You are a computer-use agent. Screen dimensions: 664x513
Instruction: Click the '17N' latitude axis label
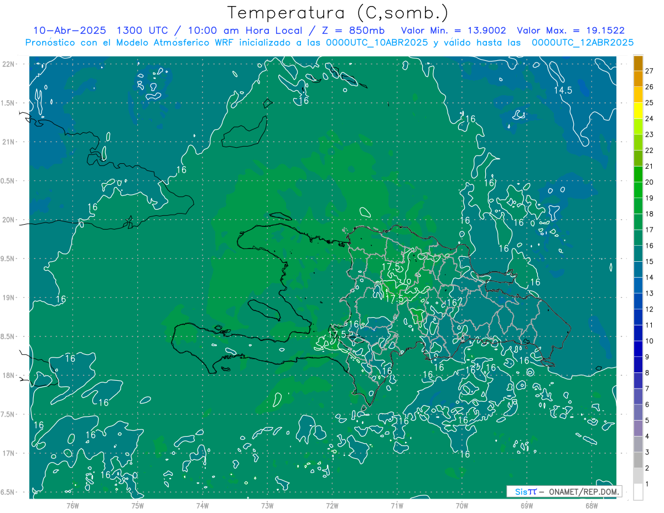[x=8, y=453]
